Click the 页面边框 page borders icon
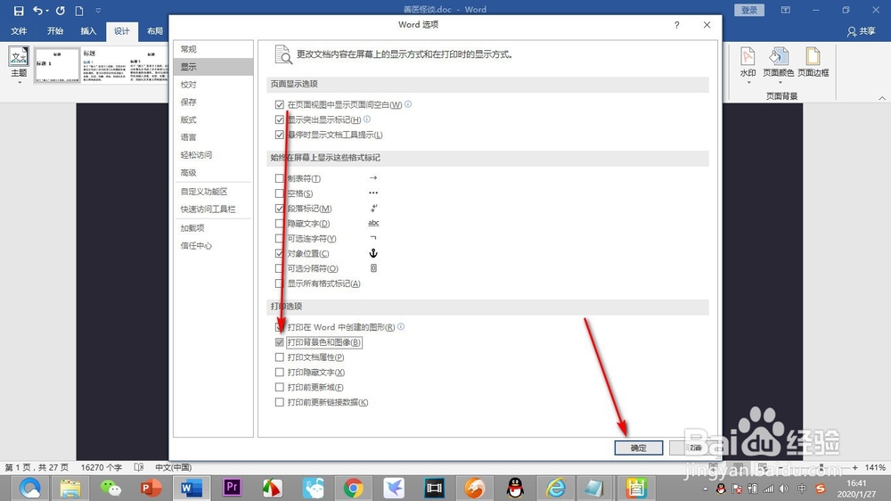 tap(813, 57)
